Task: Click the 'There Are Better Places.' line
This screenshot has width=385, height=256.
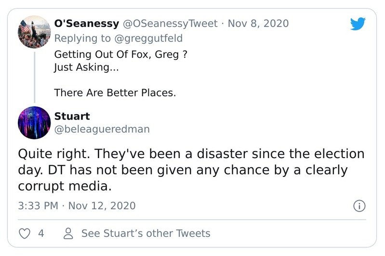Action: [115, 92]
